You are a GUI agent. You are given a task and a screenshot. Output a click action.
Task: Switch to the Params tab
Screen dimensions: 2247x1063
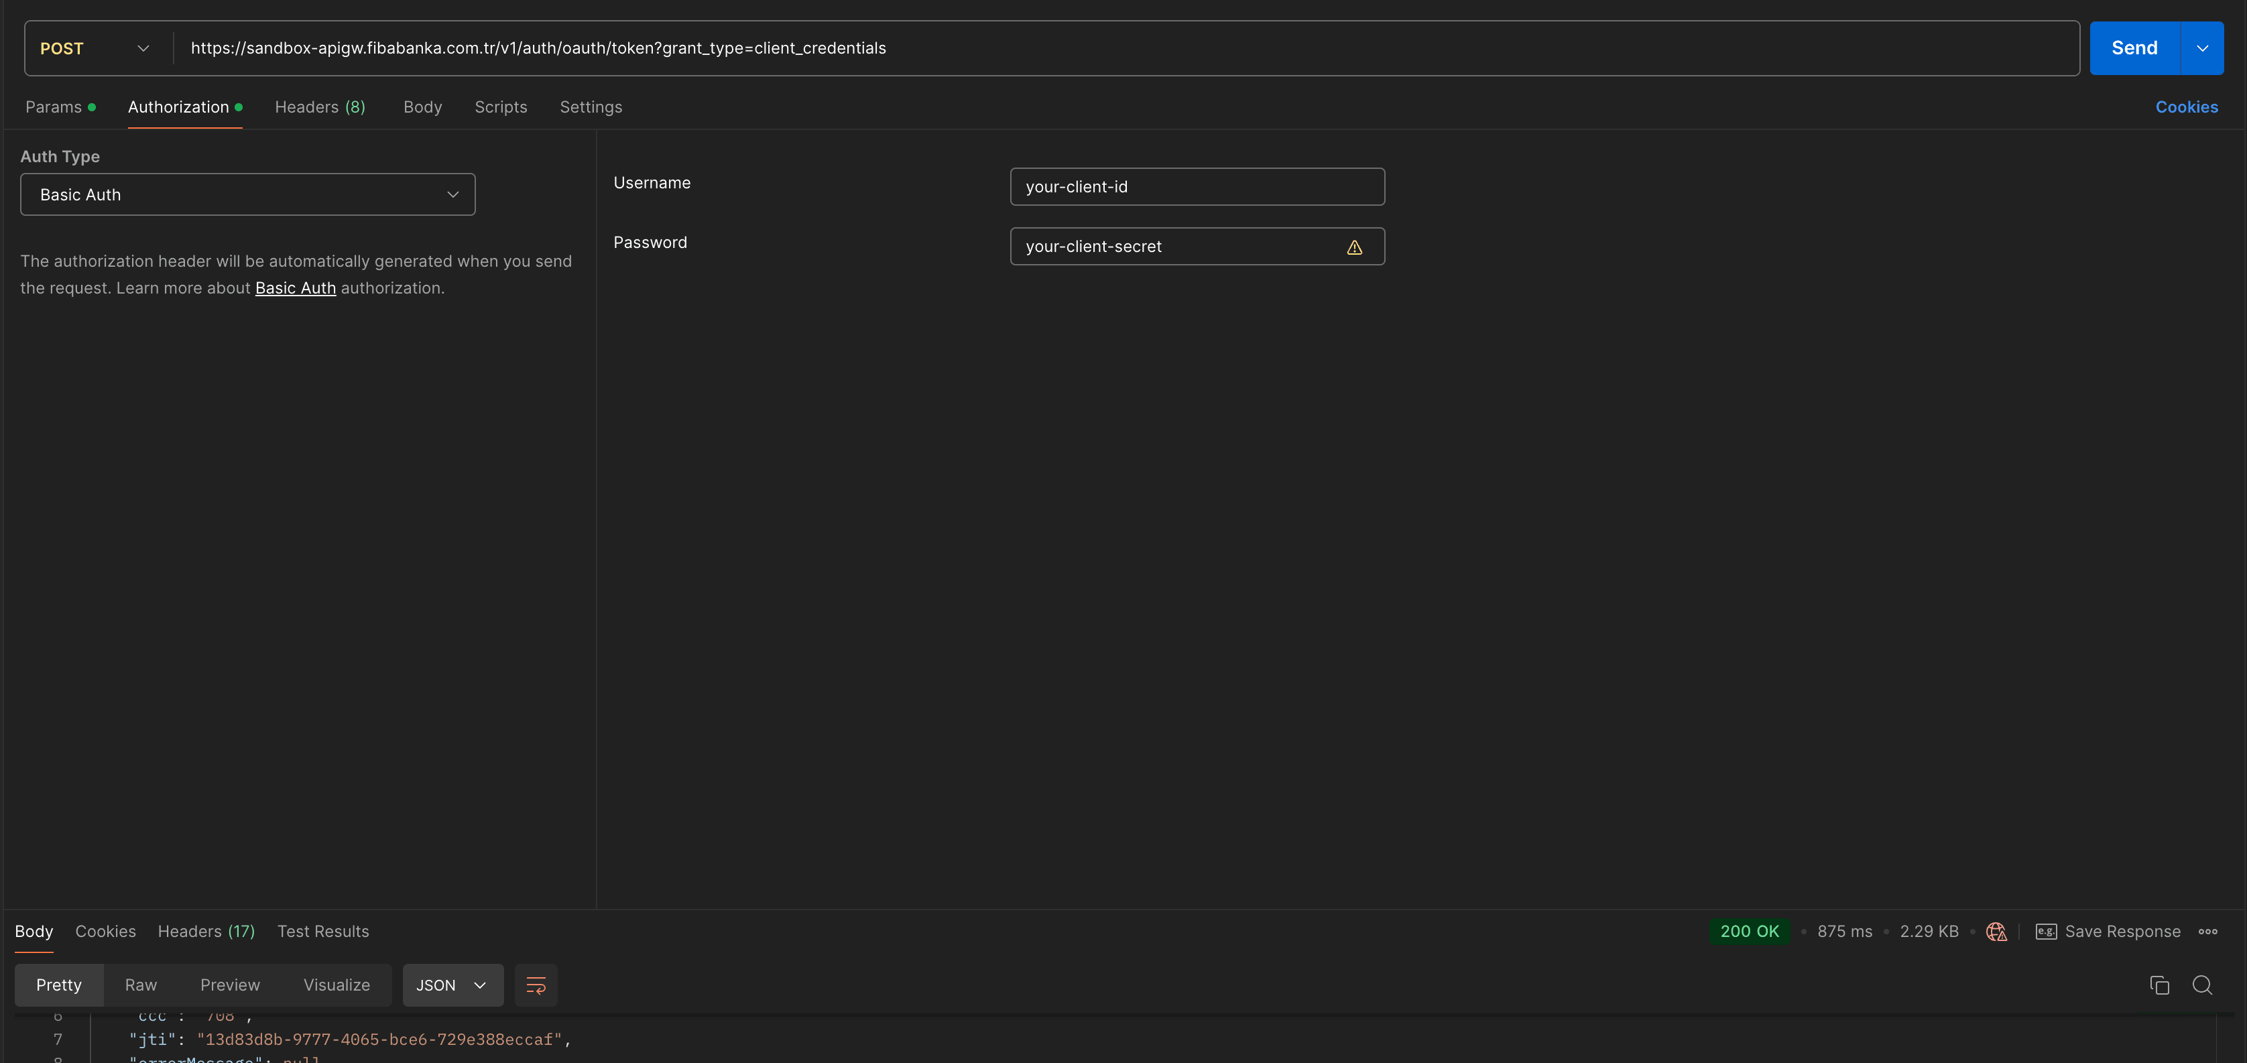[x=60, y=107]
